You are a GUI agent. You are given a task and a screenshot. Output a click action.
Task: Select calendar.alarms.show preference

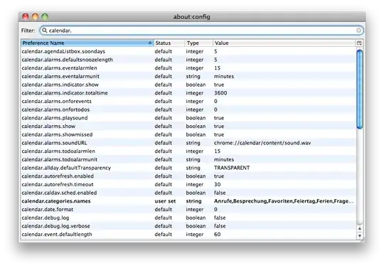pyautogui.click(x=188, y=127)
